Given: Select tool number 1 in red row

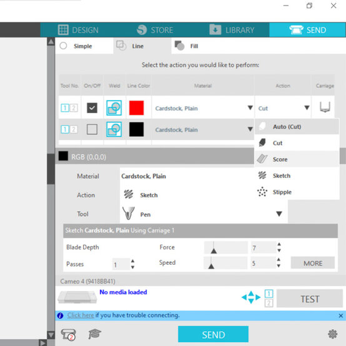Looking at the screenshot, I should coord(65,108).
